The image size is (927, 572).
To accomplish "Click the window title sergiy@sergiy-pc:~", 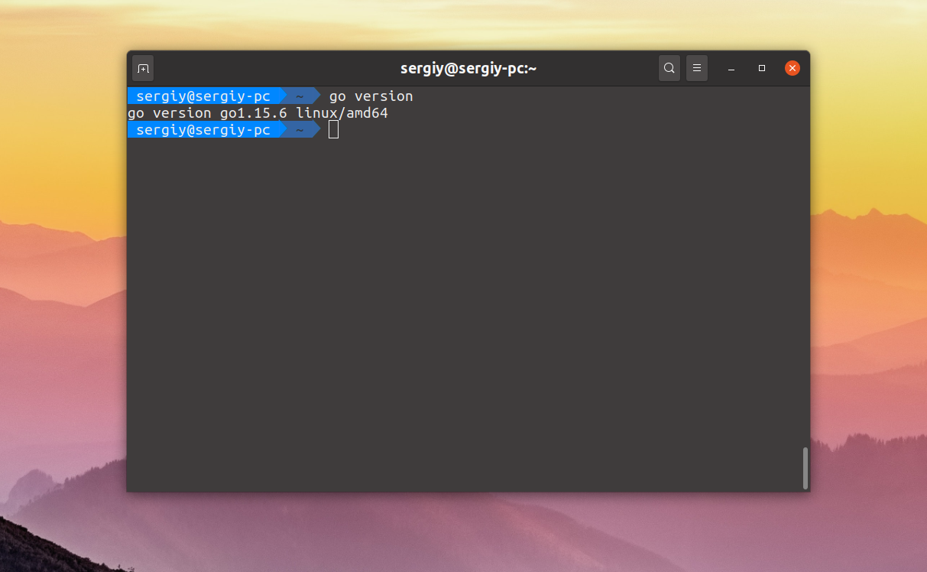I will pos(468,68).
